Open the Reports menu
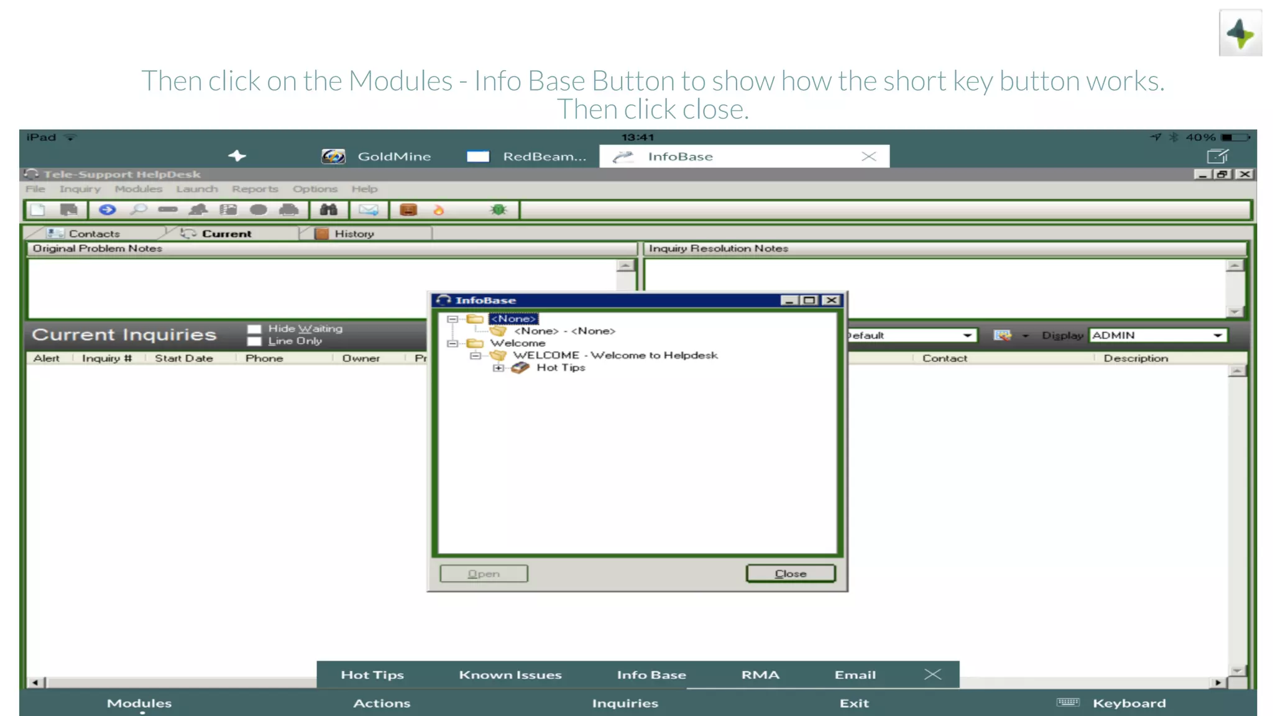Viewport: 1273px width, 716px height. tap(255, 189)
